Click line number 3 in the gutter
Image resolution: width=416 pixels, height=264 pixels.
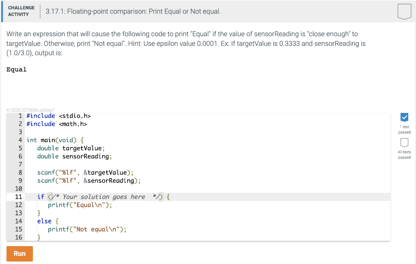point(20,132)
